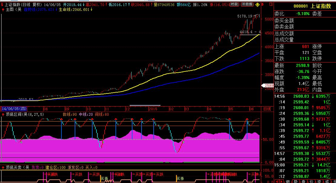The height and width of the screenshot is (183, 336).
Task: Click the first red sell arrow marker on indicator
Action: click(x=61, y=119)
